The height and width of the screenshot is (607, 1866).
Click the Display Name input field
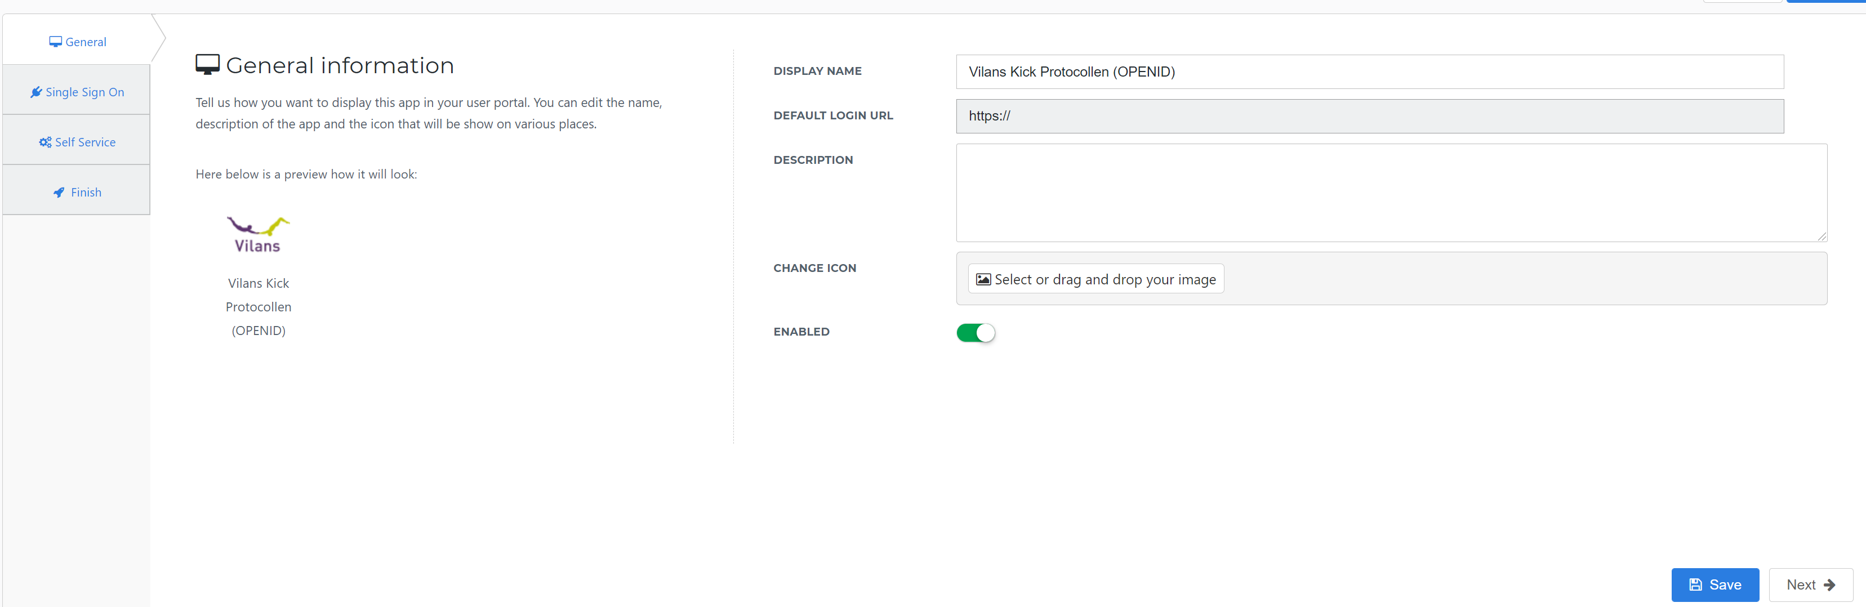1369,72
